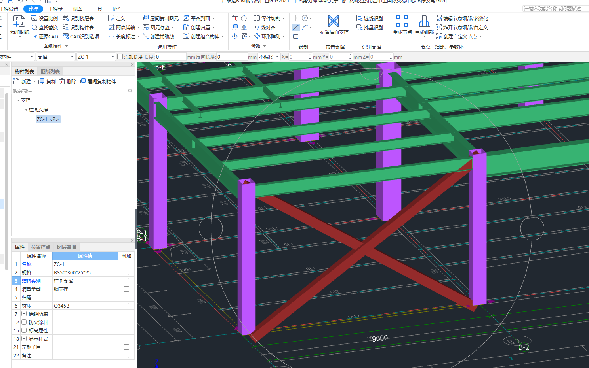
Task: Click the move icon in 修改 group
Action: tap(235, 36)
